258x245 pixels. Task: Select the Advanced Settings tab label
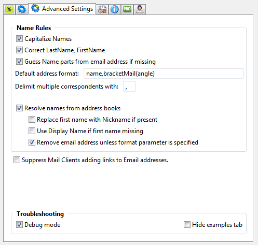coord(67,9)
